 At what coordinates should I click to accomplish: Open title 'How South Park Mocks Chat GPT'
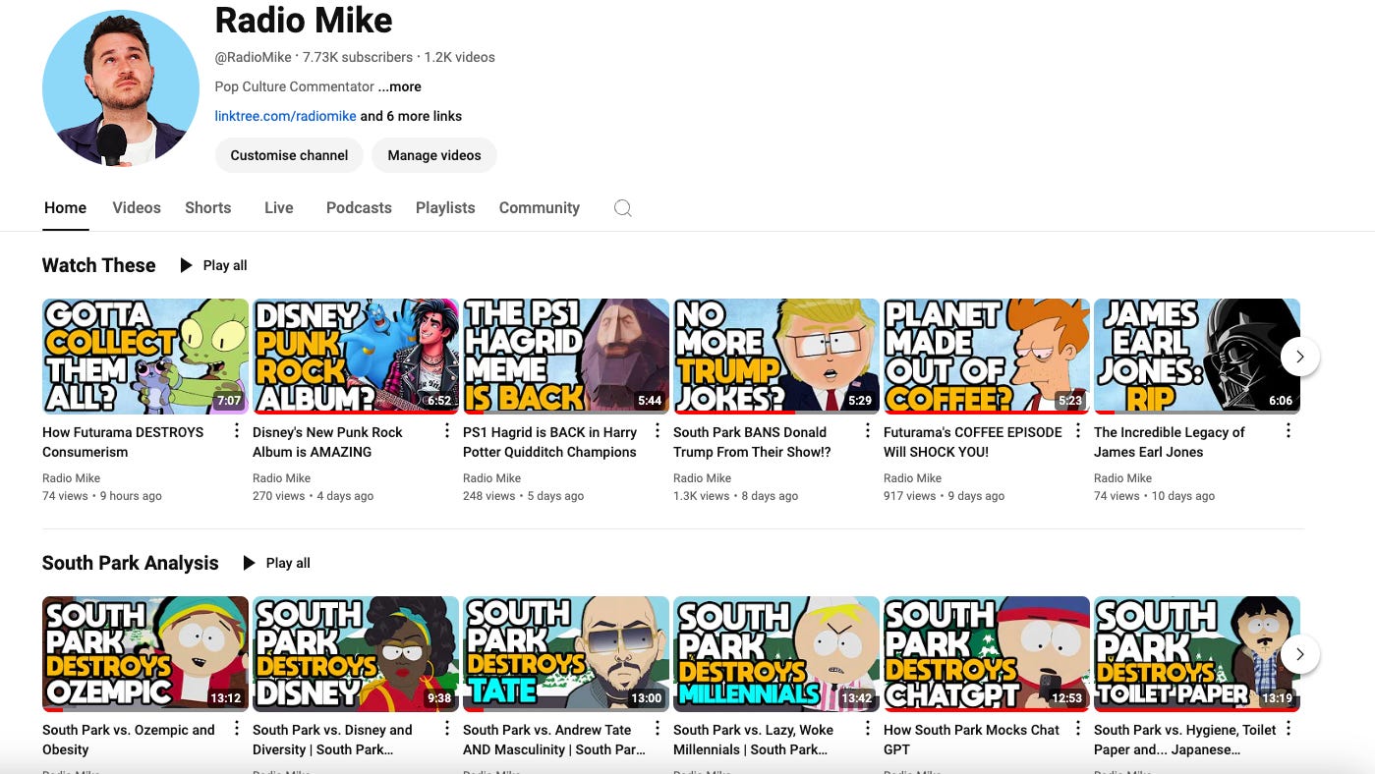pos(971,740)
